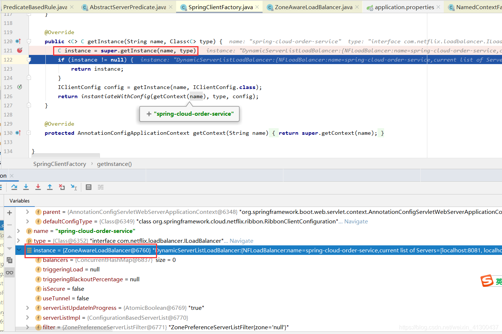The image size is (502, 334).
Task: Click the "spring-cloud-order-service" tooltip value
Action: click(194, 114)
